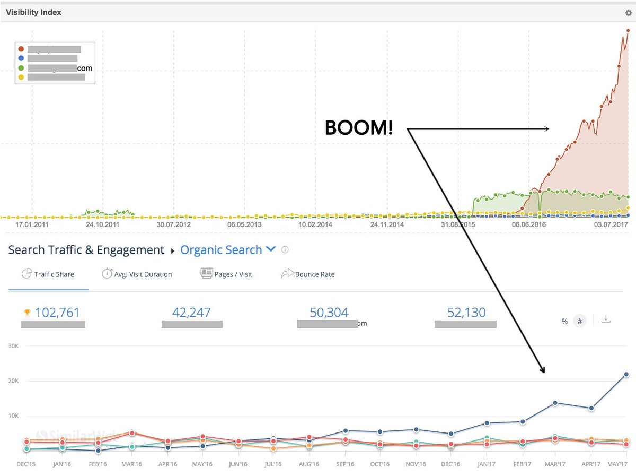Click the JAN'17 dark blue data point
The height and width of the screenshot is (476, 636).
pos(487,423)
